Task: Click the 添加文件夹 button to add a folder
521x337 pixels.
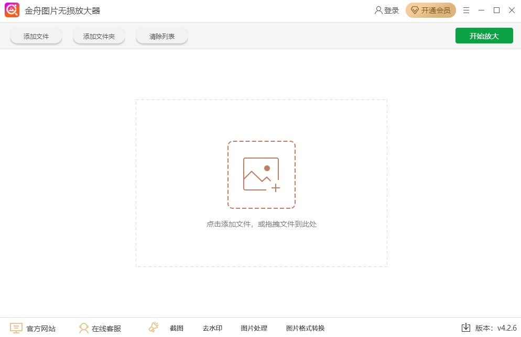Action: click(x=99, y=36)
